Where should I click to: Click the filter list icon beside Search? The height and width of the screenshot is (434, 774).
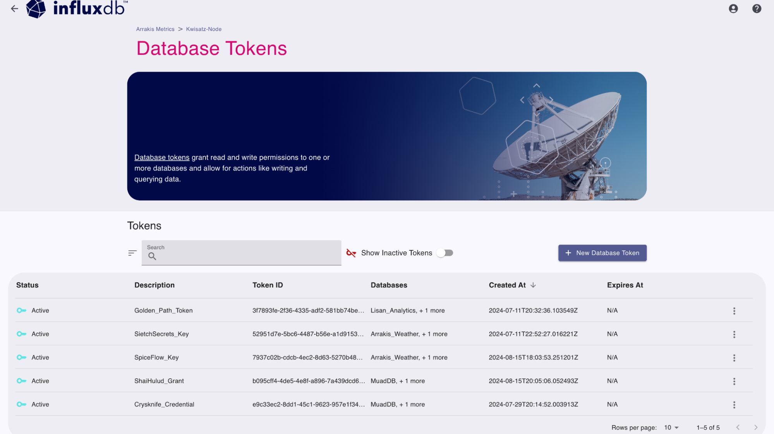pyautogui.click(x=132, y=253)
